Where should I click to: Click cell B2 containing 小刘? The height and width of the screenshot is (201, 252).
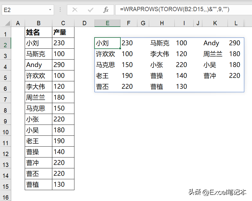point(39,43)
